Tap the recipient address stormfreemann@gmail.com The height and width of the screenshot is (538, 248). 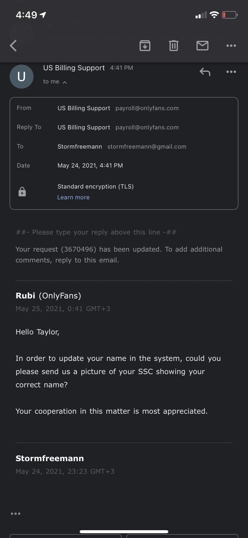pyautogui.click(x=147, y=147)
